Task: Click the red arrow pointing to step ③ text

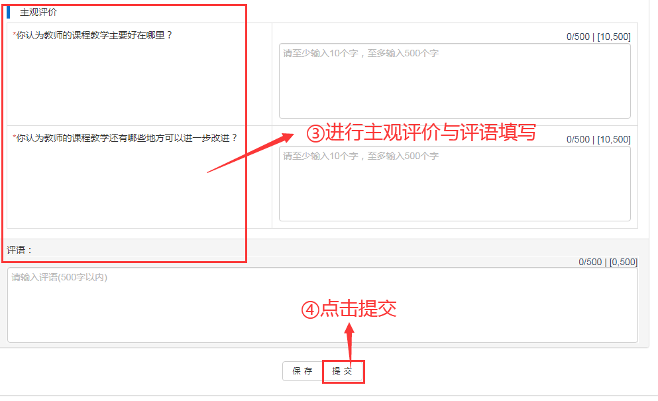Action: [250, 153]
